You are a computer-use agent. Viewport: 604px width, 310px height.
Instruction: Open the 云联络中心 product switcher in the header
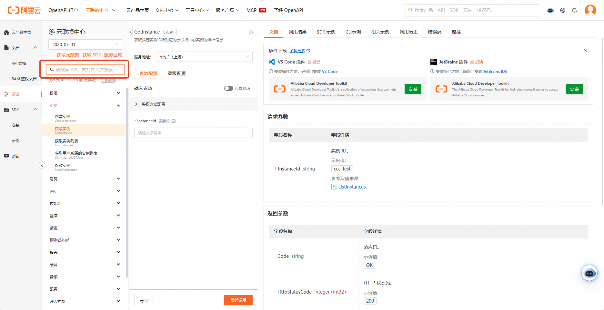(x=101, y=10)
